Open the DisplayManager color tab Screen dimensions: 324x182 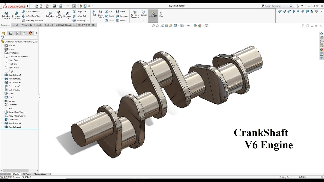(x=31, y=33)
